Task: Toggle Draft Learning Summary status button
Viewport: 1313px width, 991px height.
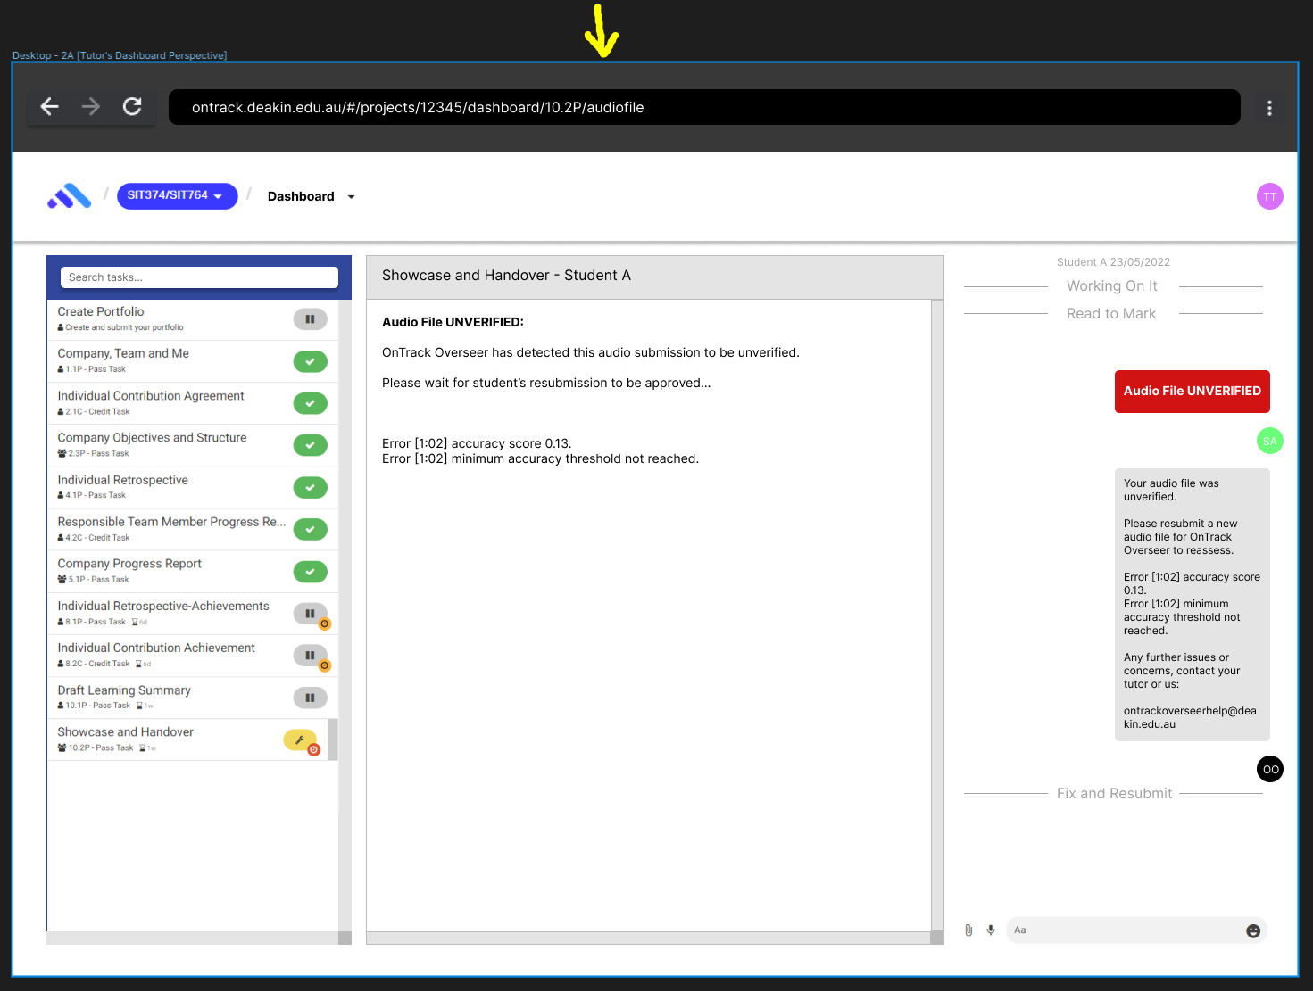Action: [310, 698]
